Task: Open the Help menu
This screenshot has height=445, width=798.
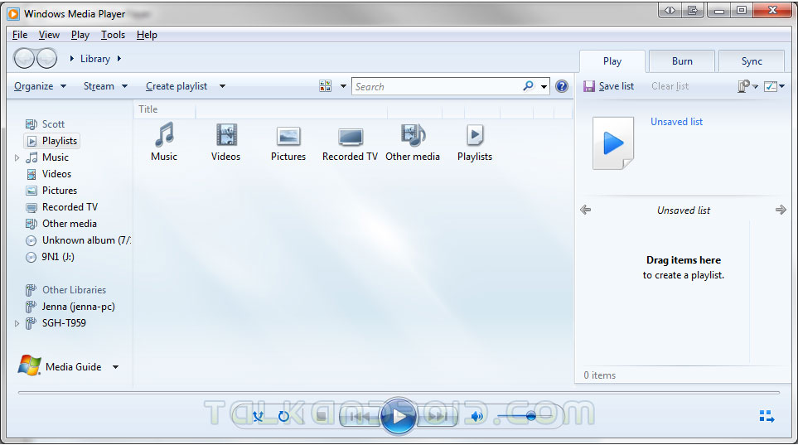Action: click(147, 35)
